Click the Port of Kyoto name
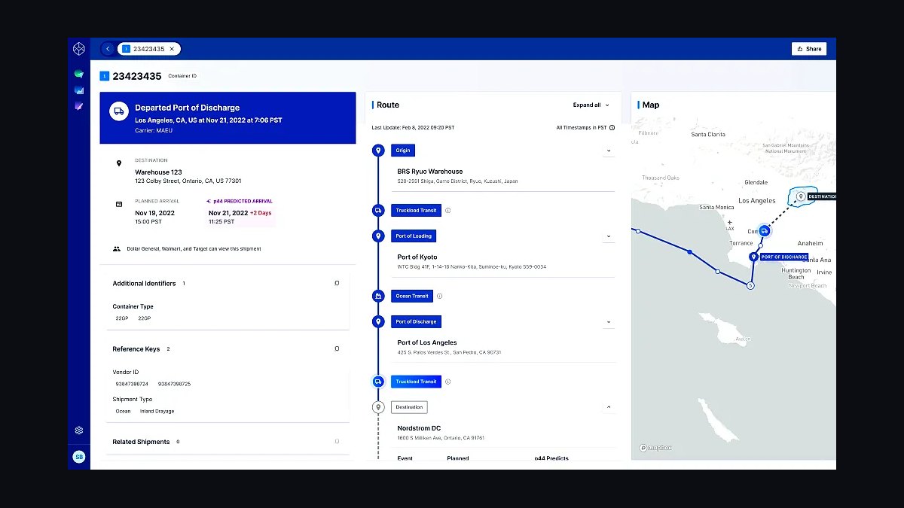Viewport: 904px width, 508px height. click(417, 257)
